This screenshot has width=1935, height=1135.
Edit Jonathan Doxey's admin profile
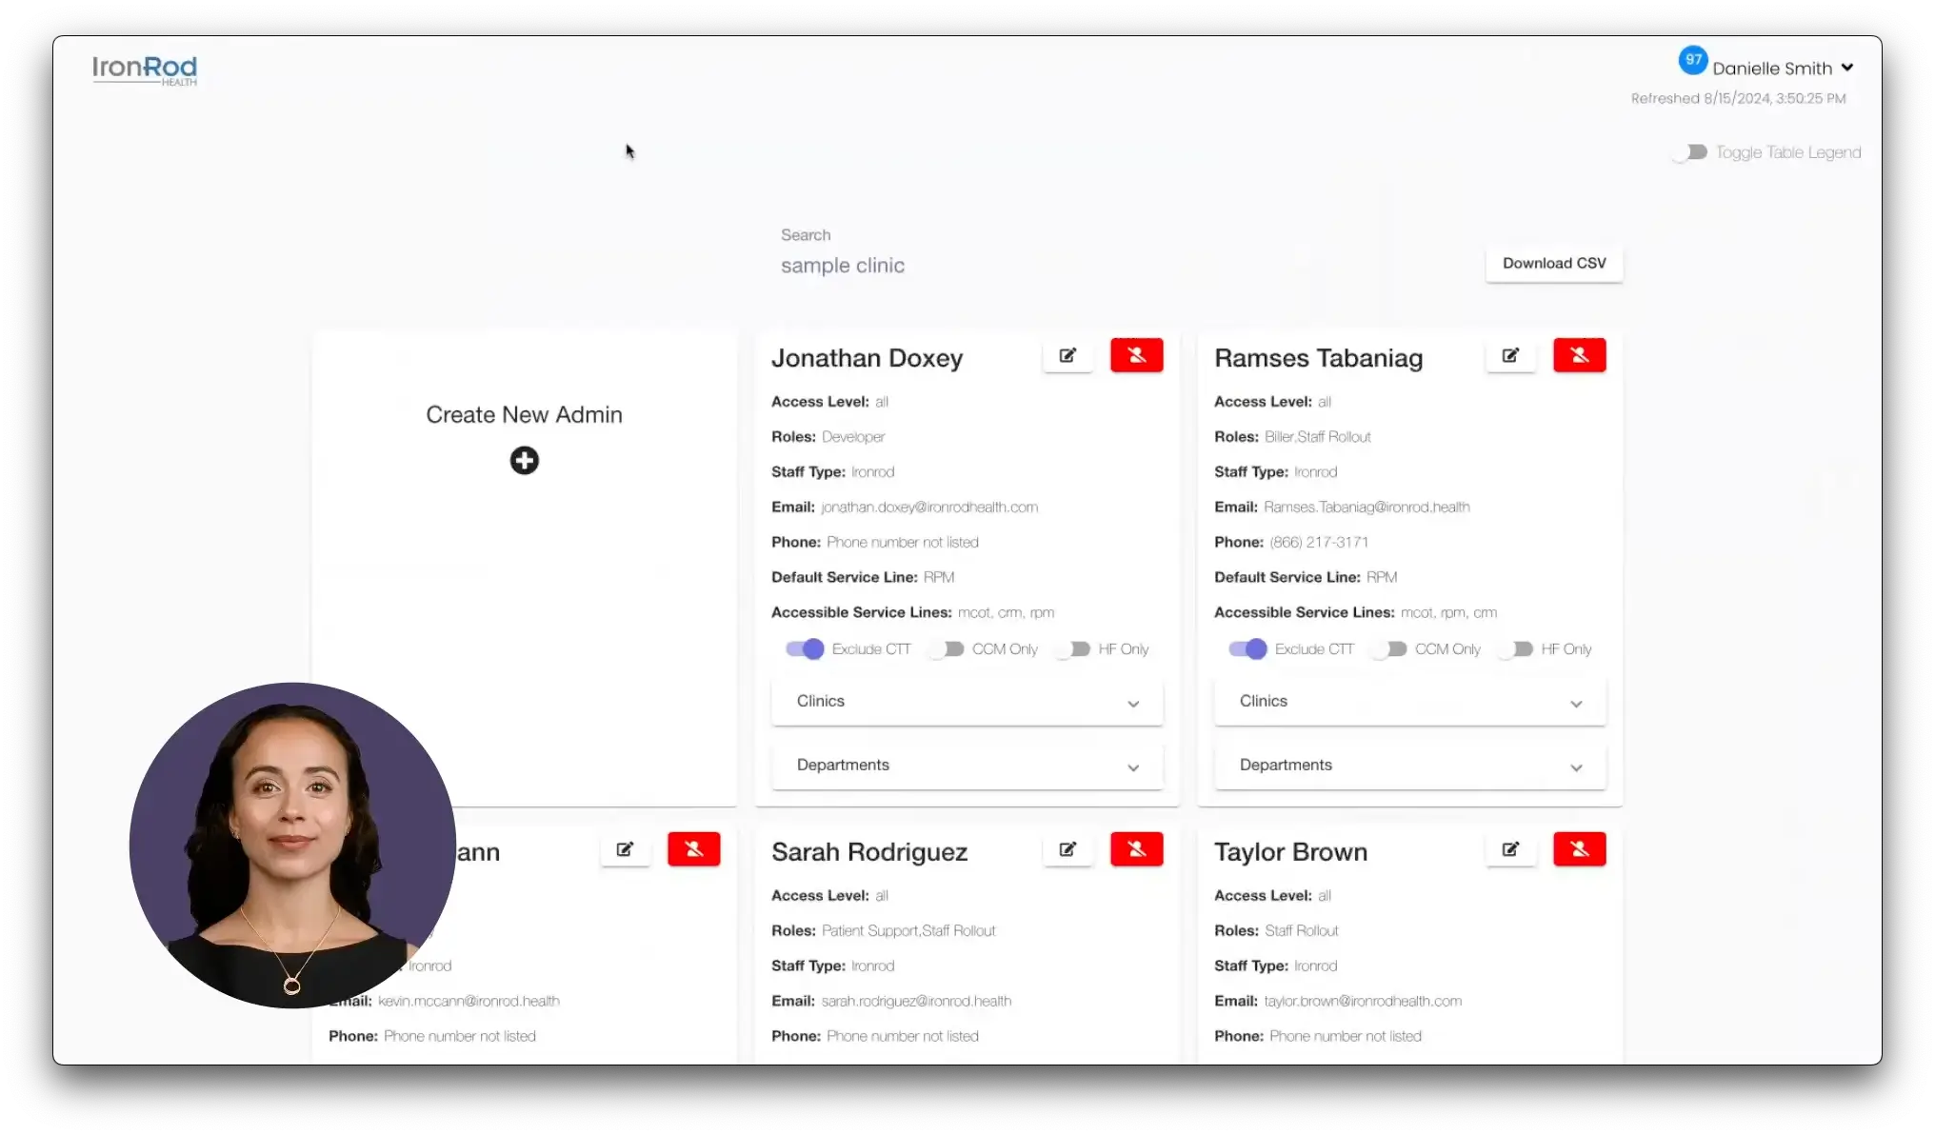point(1067,355)
